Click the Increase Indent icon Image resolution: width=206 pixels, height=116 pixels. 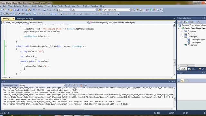(23, 14)
